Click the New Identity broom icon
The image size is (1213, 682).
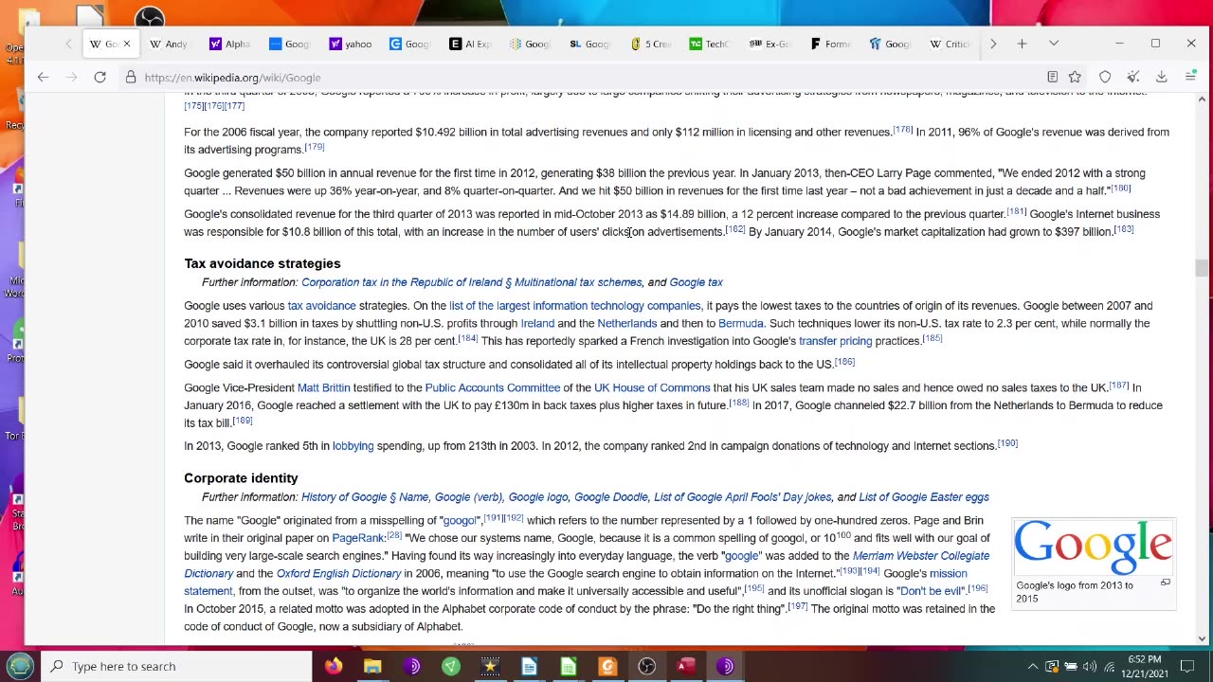click(x=1133, y=77)
